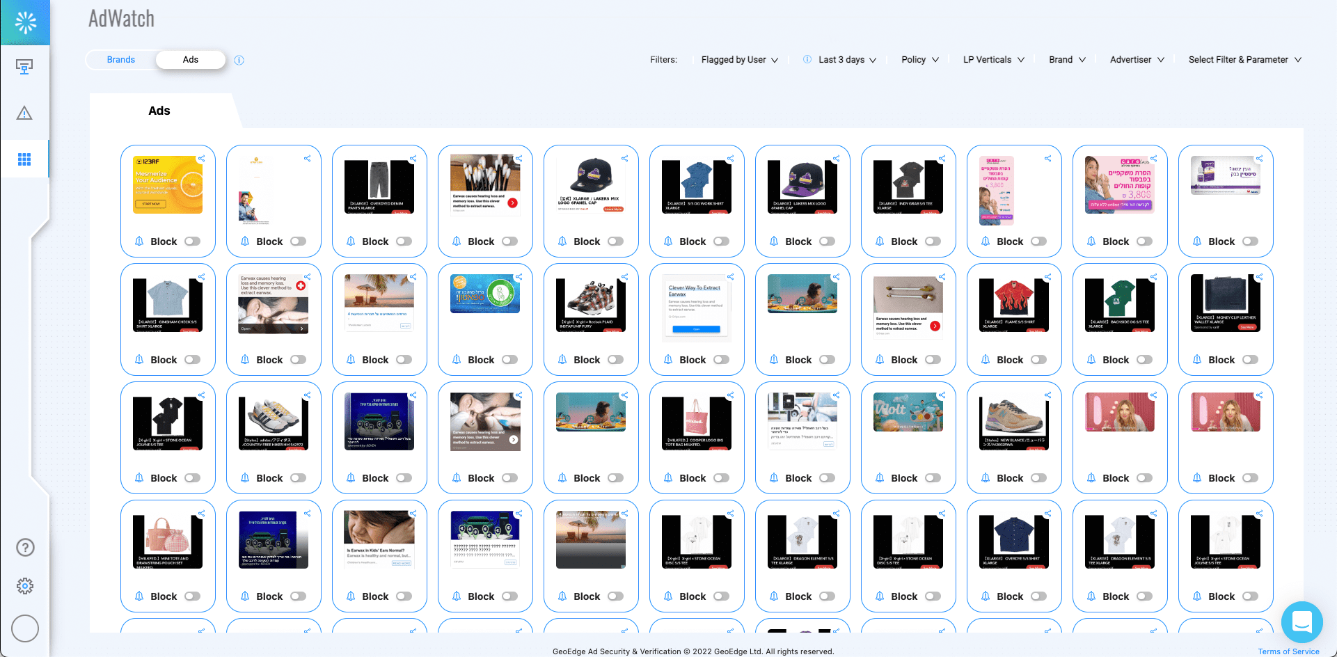Toggle Block on the 123RF ad card
The image size is (1337, 657).
click(193, 242)
